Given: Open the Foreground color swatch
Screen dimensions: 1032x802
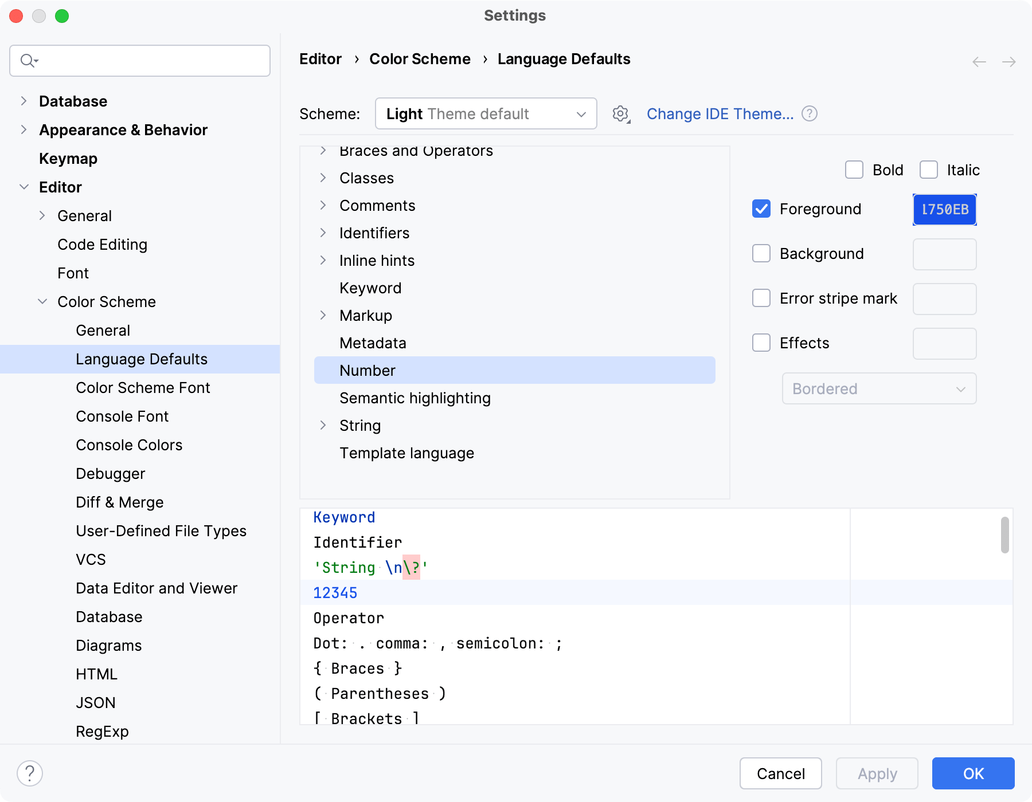Looking at the screenshot, I should [944, 210].
